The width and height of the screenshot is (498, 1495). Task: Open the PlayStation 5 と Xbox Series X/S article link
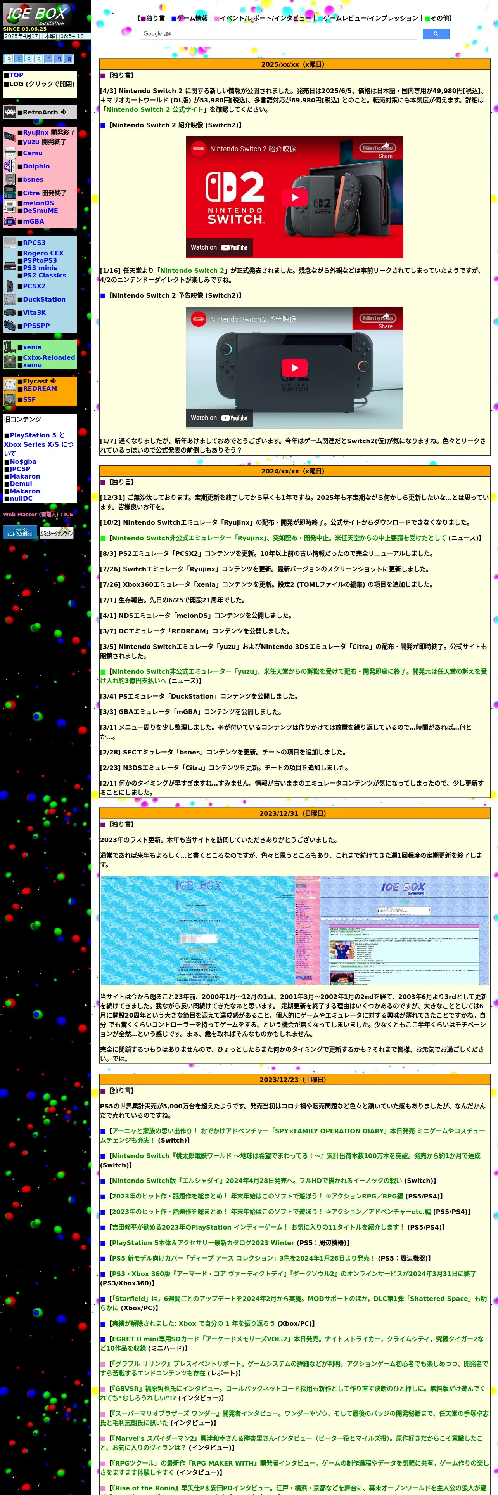click(x=39, y=444)
